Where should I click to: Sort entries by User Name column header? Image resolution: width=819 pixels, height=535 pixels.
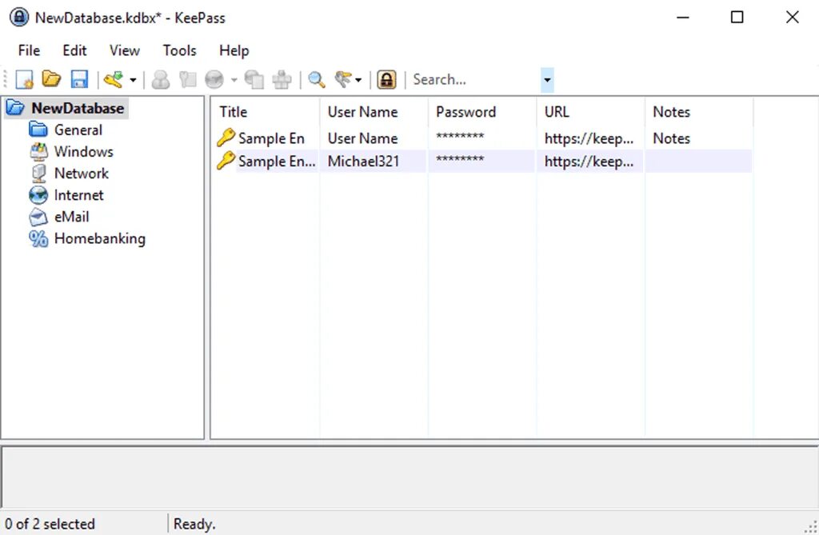pos(374,112)
